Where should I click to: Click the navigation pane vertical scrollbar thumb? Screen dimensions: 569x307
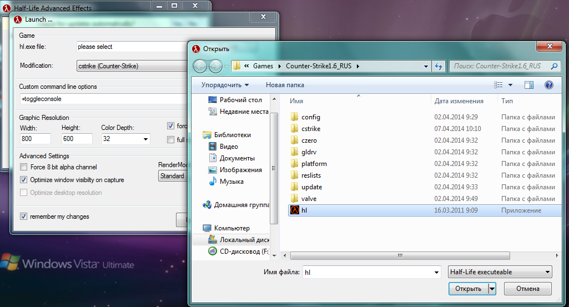pos(274,168)
